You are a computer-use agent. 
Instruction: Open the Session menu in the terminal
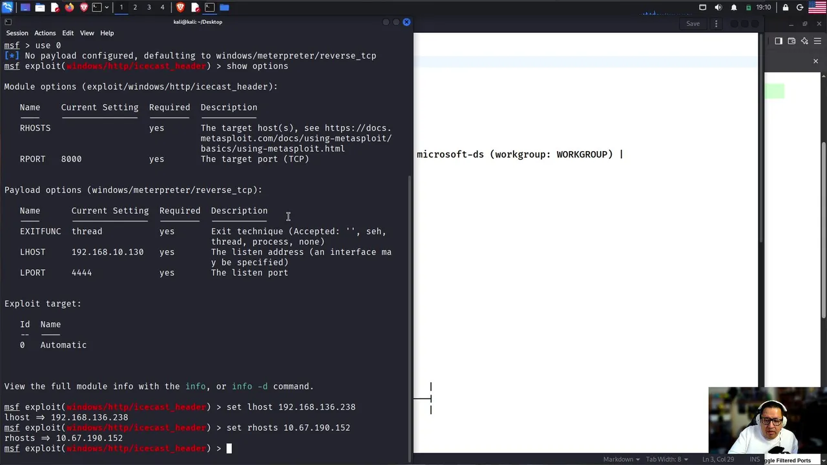click(17, 33)
